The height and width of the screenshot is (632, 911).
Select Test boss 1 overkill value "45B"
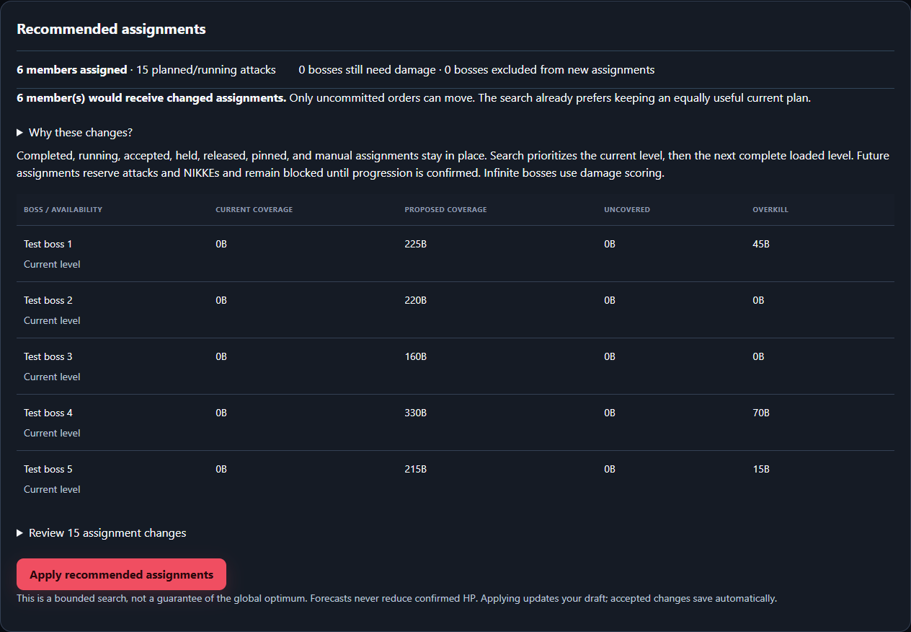pyautogui.click(x=761, y=244)
